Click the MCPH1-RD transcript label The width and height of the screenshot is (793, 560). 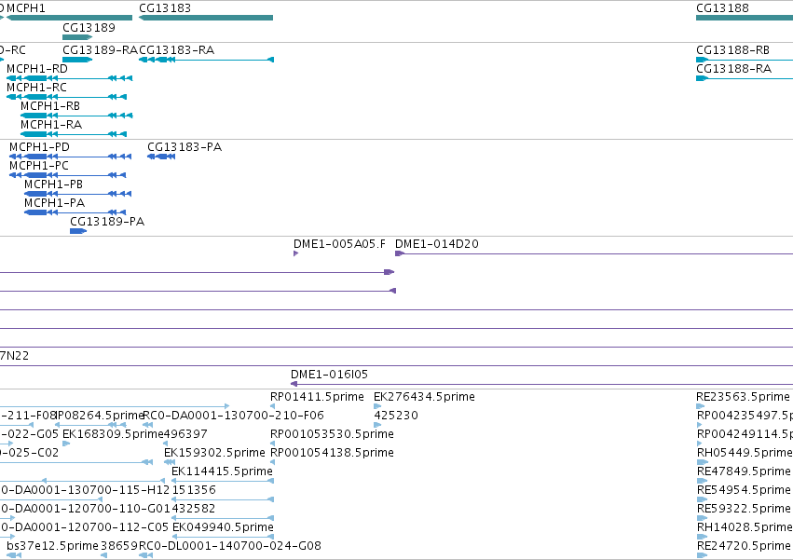click(x=37, y=69)
